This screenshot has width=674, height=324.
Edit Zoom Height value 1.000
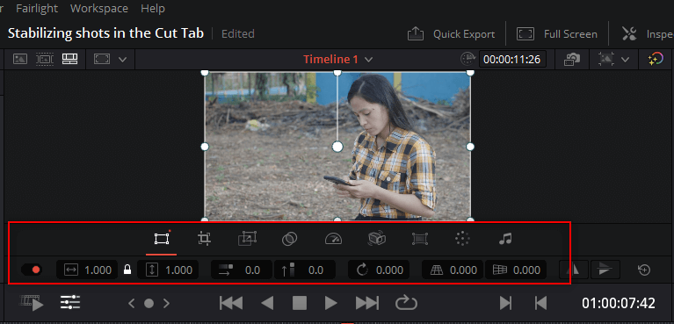pyautogui.click(x=168, y=270)
